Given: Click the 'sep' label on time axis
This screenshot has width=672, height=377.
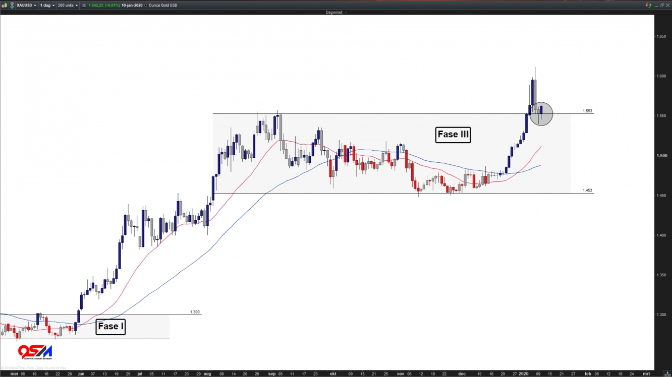Looking at the screenshot, I should tap(272, 374).
